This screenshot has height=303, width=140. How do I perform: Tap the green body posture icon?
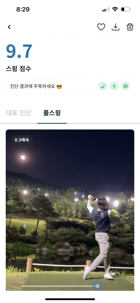click(x=114, y=86)
